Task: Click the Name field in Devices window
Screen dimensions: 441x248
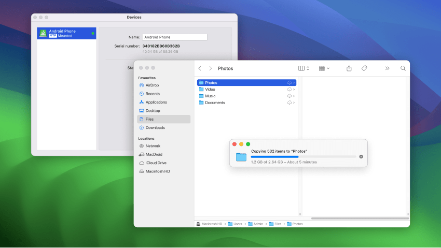Action: coord(175,37)
